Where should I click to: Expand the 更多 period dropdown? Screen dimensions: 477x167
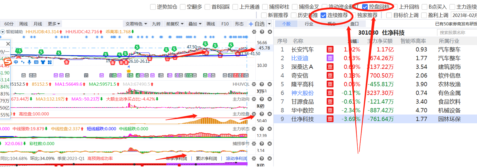54,24
